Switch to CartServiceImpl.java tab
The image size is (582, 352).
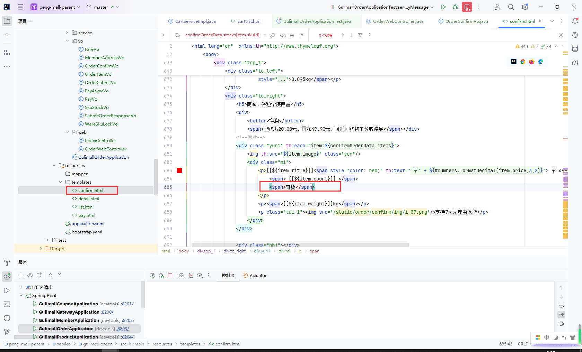point(192,21)
